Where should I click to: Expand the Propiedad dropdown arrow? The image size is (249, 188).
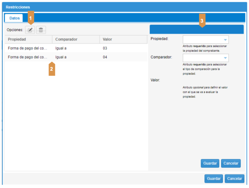[225, 40]
